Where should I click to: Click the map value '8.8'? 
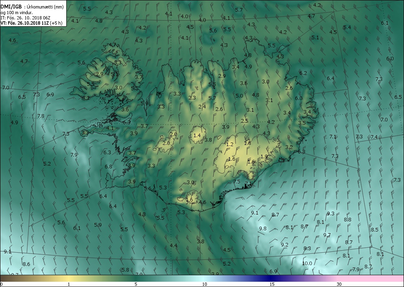click(347, 220)
